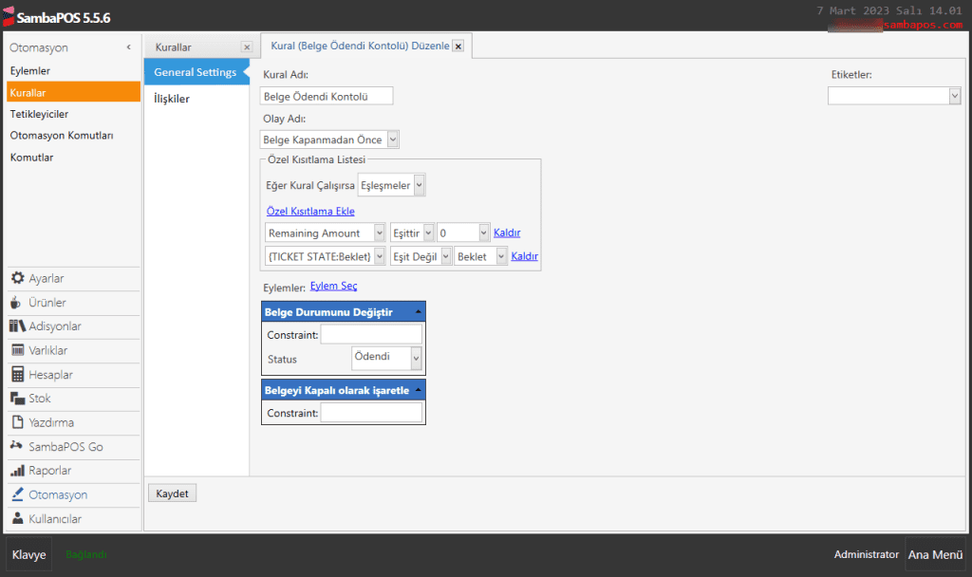Open Yazdırma document icon
Screen dimensions: 972x577
pyautogui.click(x=17, y=422)
